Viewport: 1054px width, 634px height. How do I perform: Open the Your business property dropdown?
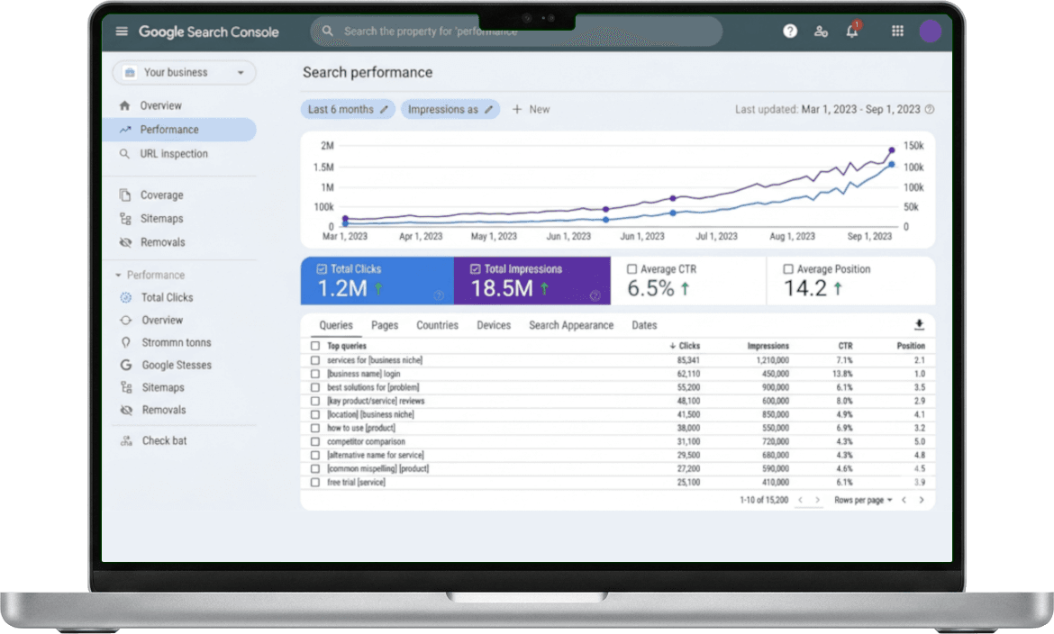[184, 73]
